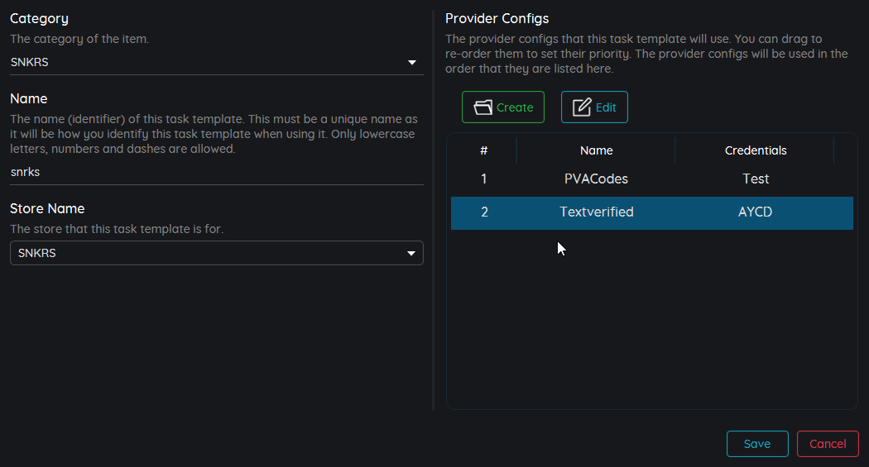Click the Test credentials cell
This screenshot has height=467, width=869.
click(x=755, y=179)
